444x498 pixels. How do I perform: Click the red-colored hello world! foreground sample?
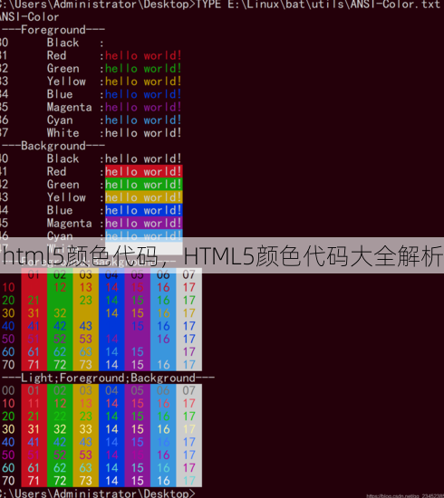(143, 55)
